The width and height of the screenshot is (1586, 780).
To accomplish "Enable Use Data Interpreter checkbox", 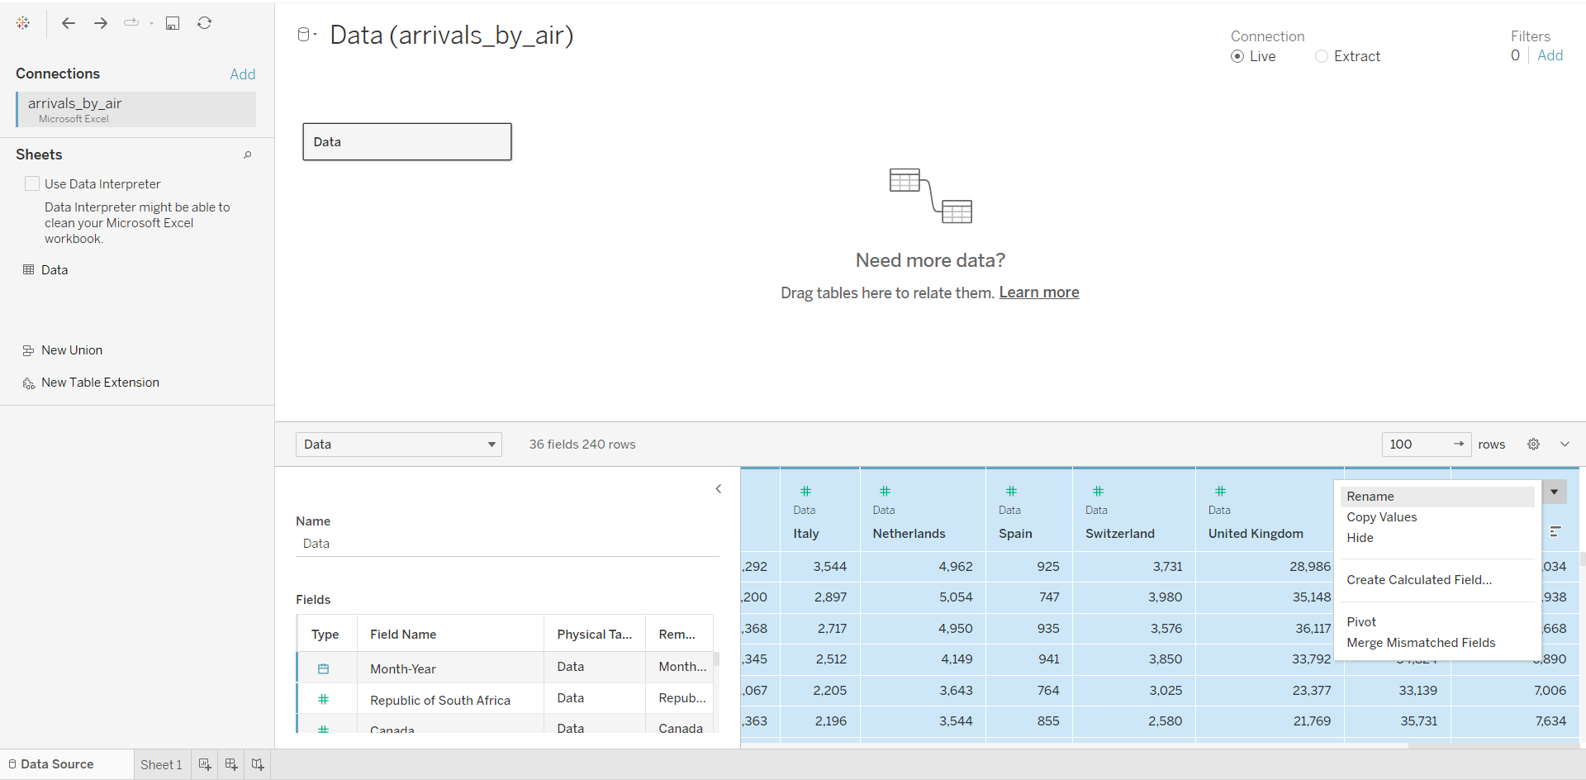I will pyautogui.click(x=33, y=183).
